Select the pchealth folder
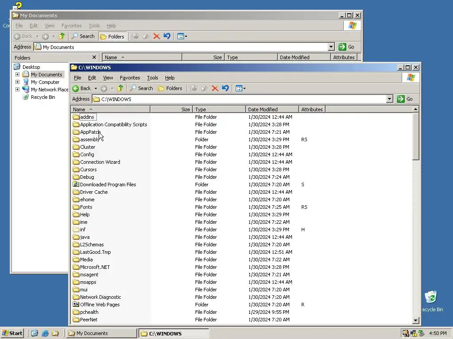The height and width of the screenshot is (339, 453). [x=85, y=312]
